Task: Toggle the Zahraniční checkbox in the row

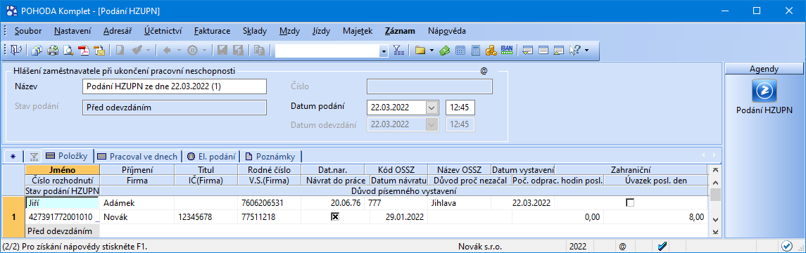Action: click(630, 203)
